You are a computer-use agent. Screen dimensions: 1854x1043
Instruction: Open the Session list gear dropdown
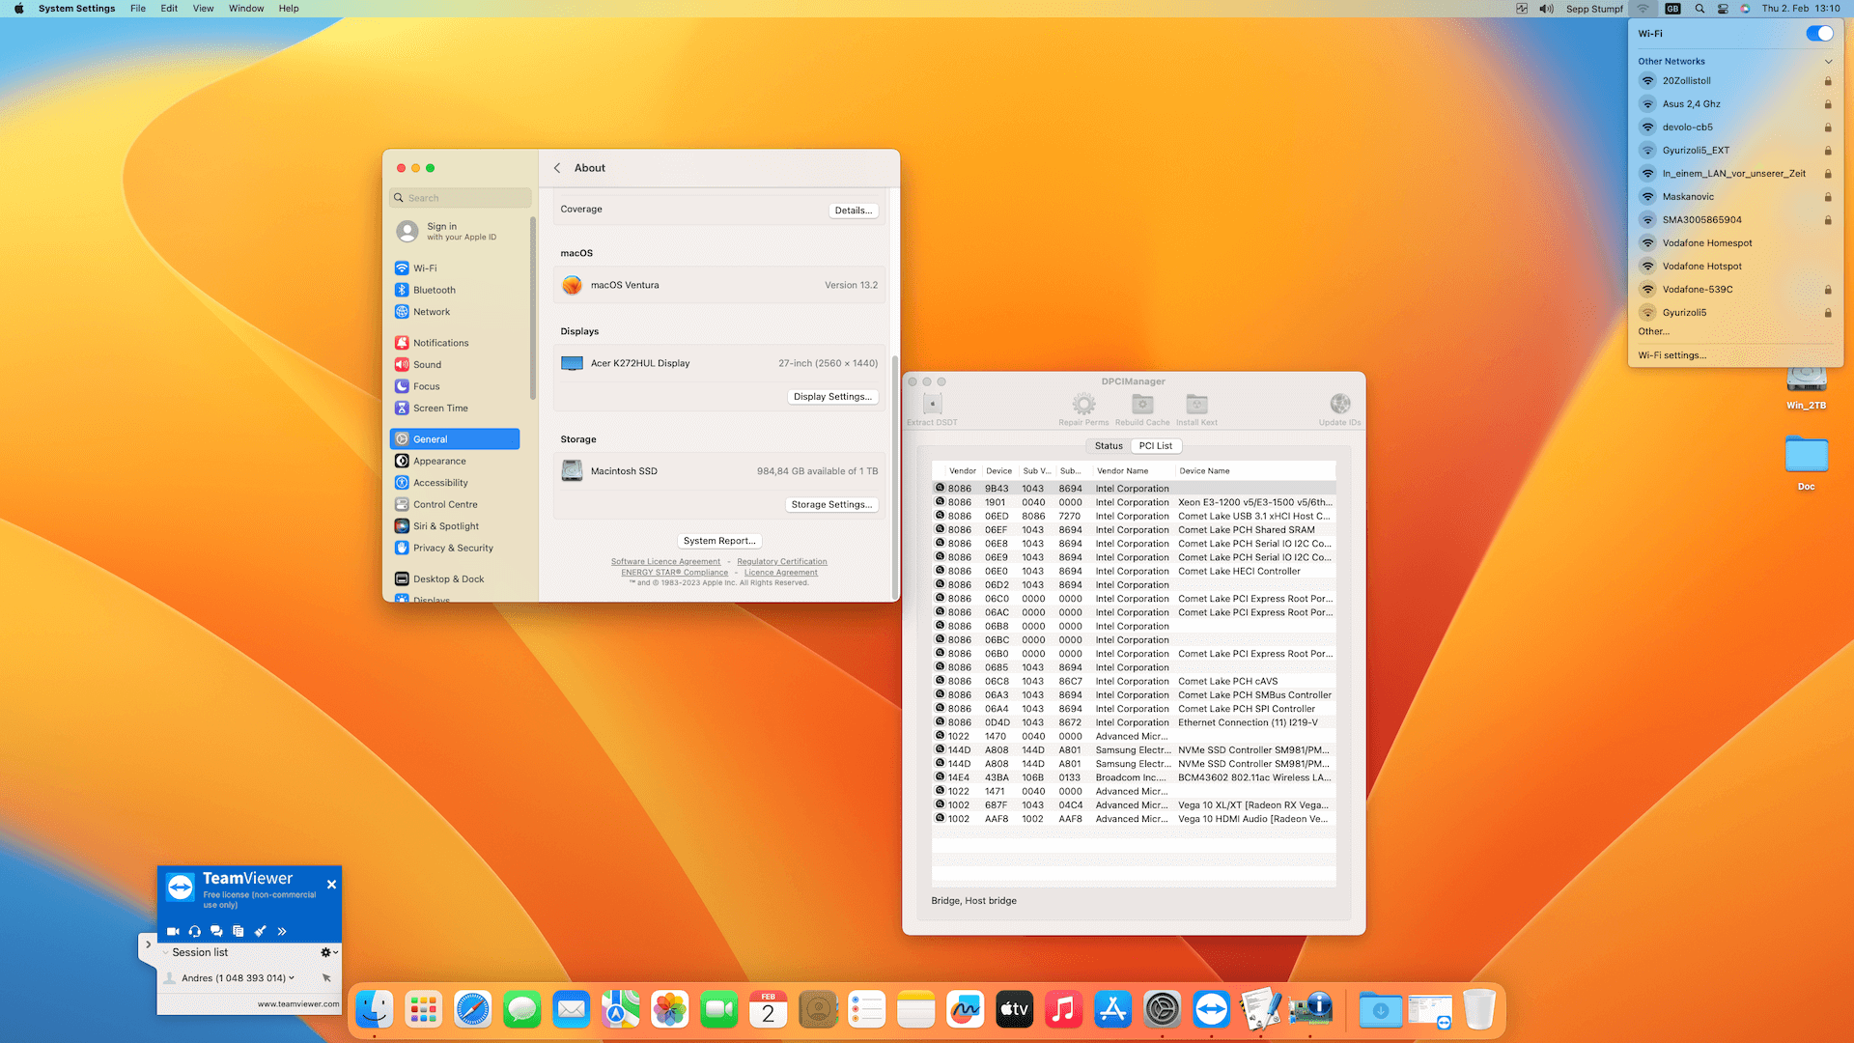(x=328, y=952)
